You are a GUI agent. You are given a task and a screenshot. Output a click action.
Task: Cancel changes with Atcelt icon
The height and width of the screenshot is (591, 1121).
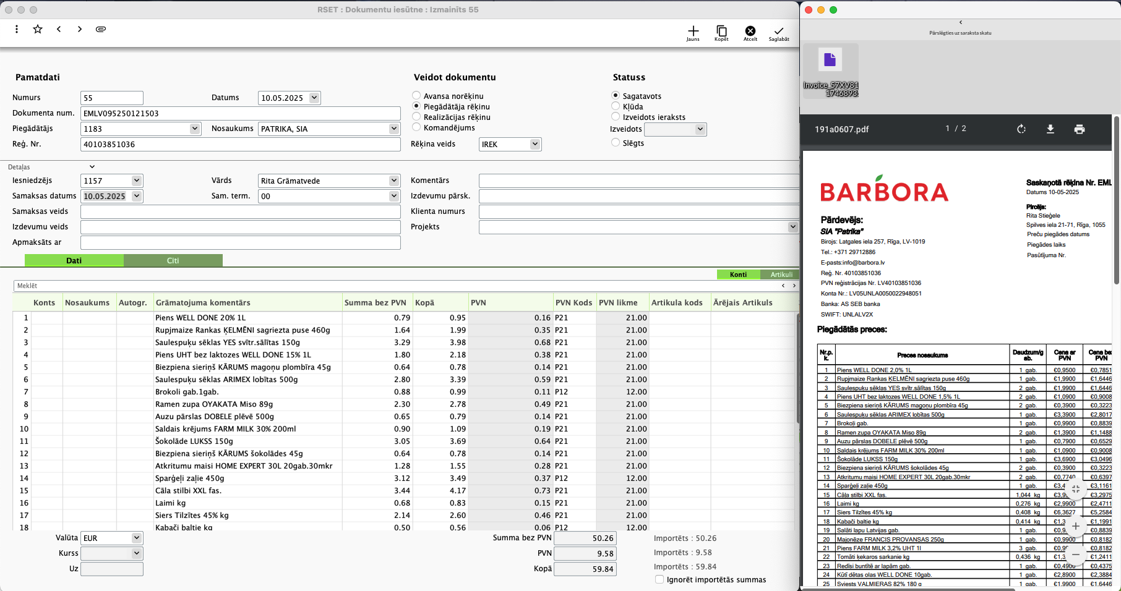pos(750,32)
